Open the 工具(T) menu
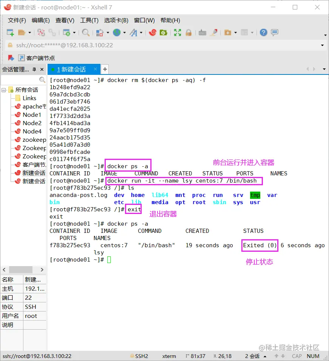Screen dimensions: 329x361 [x=89, y=20]
